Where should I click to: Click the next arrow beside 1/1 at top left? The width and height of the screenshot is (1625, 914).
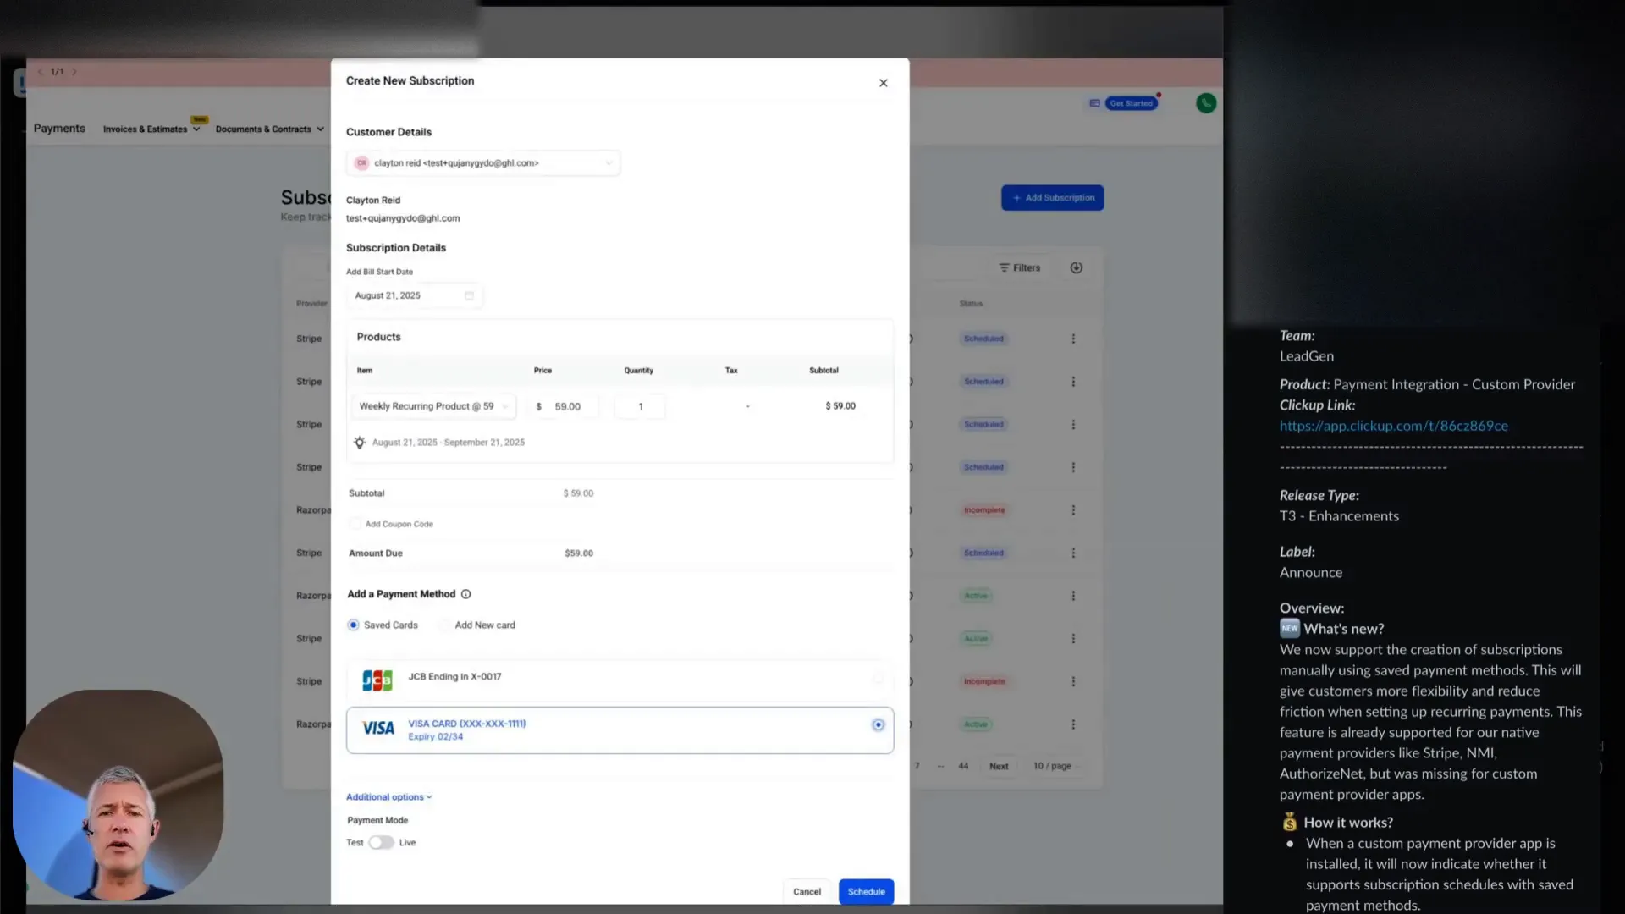coord(74,72)
